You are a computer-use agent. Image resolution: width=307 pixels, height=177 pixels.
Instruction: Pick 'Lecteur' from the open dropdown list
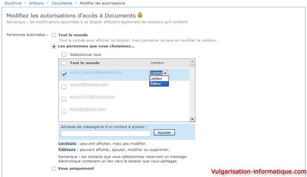coord(159,79)
